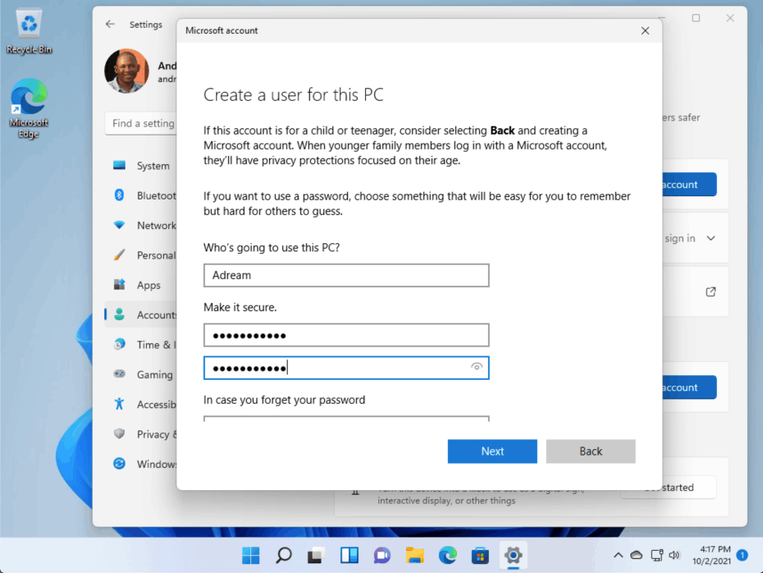Open Chat in the taskbar
Viewport: 763px width, 573px height.
pyautogui.click(x=382, y=556)
